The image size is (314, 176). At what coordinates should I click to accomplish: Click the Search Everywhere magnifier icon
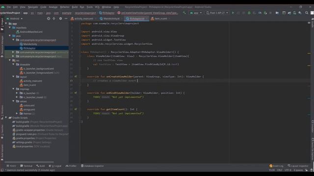click(x=307, y=13)
